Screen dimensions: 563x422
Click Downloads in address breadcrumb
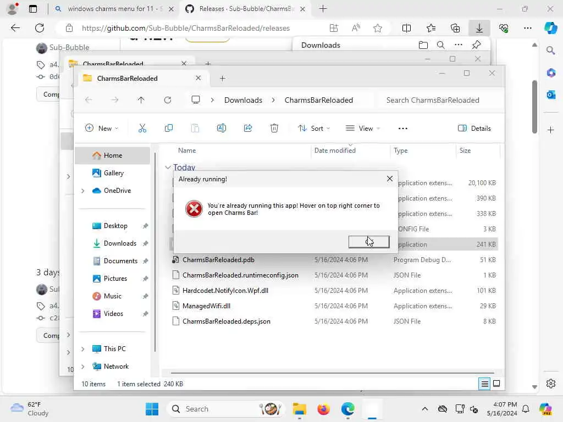pos(243,100)
